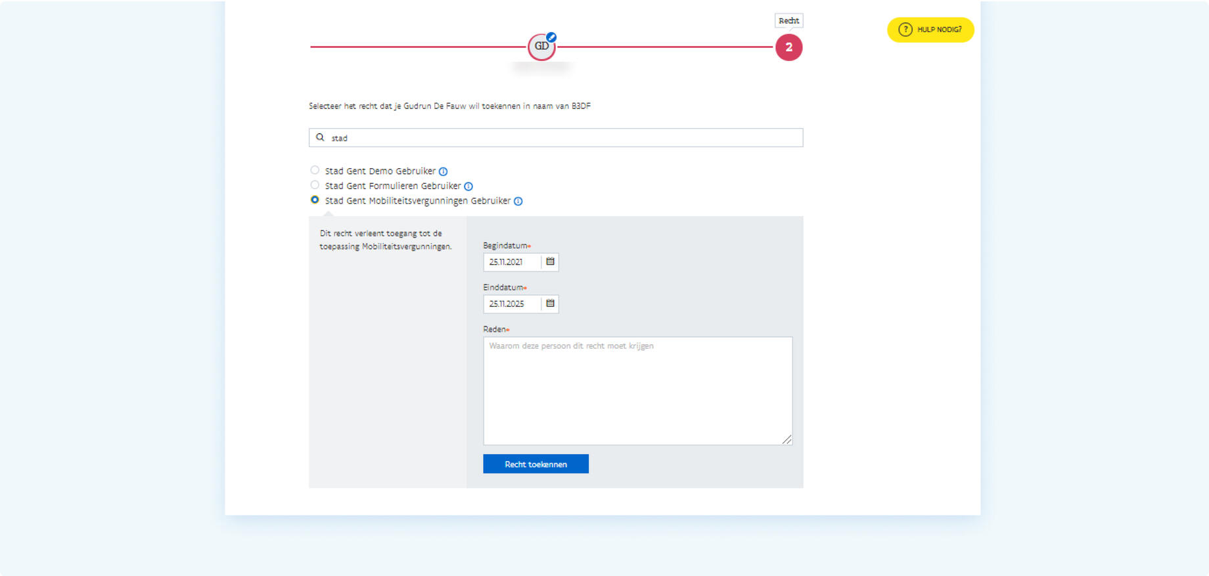
Task: Click the Einddatum label
Action: point(503,288)
